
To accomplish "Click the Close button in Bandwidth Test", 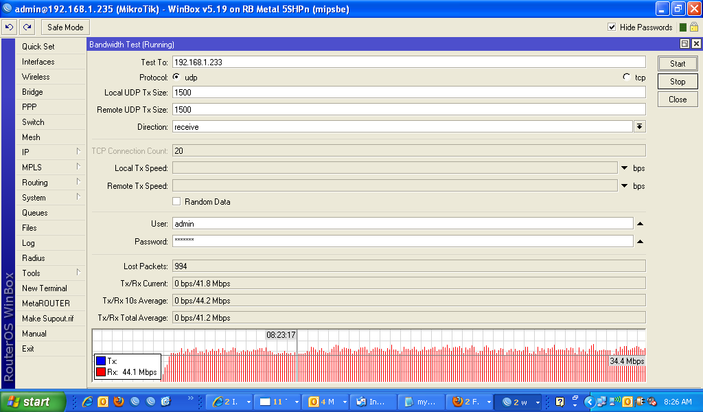I will (x=678, y=100).
